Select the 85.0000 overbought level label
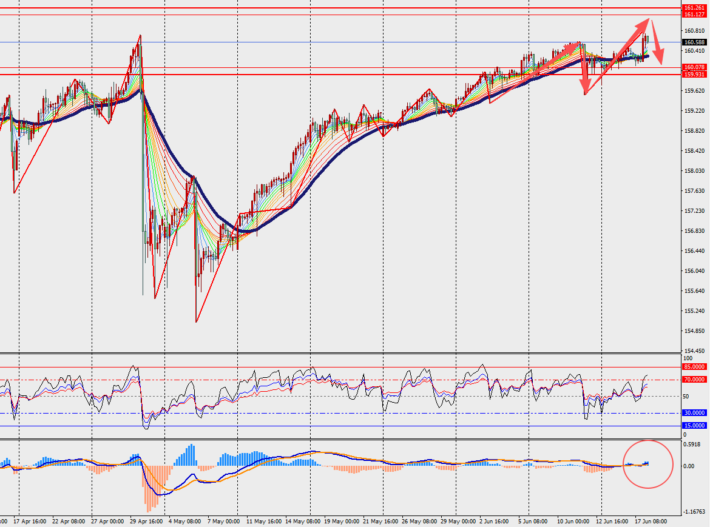710x527 pixels. point(694,367)
